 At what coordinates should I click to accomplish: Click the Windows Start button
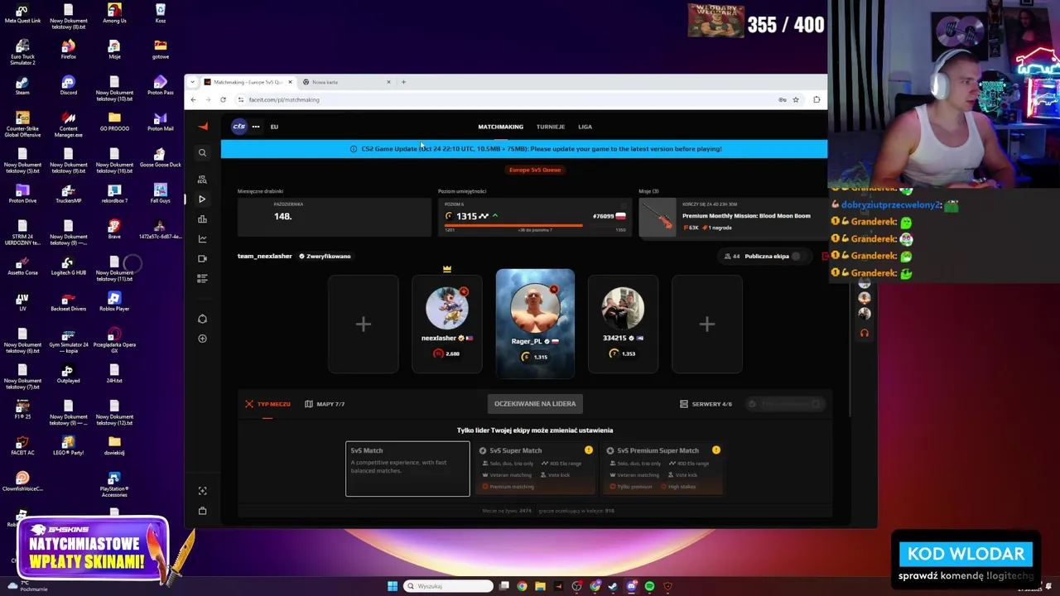[x=393, y=586]
